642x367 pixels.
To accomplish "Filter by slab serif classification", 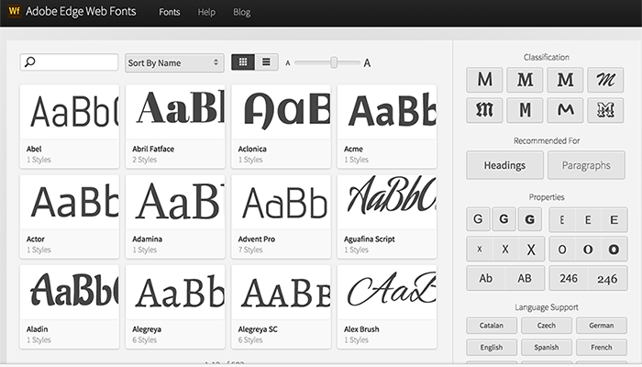I will 565,80.
